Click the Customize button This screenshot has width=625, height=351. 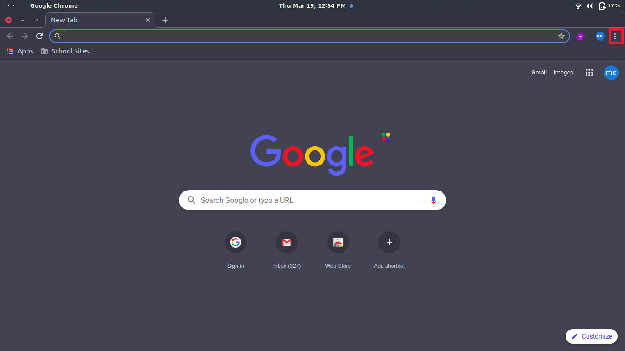click(592, 336)
